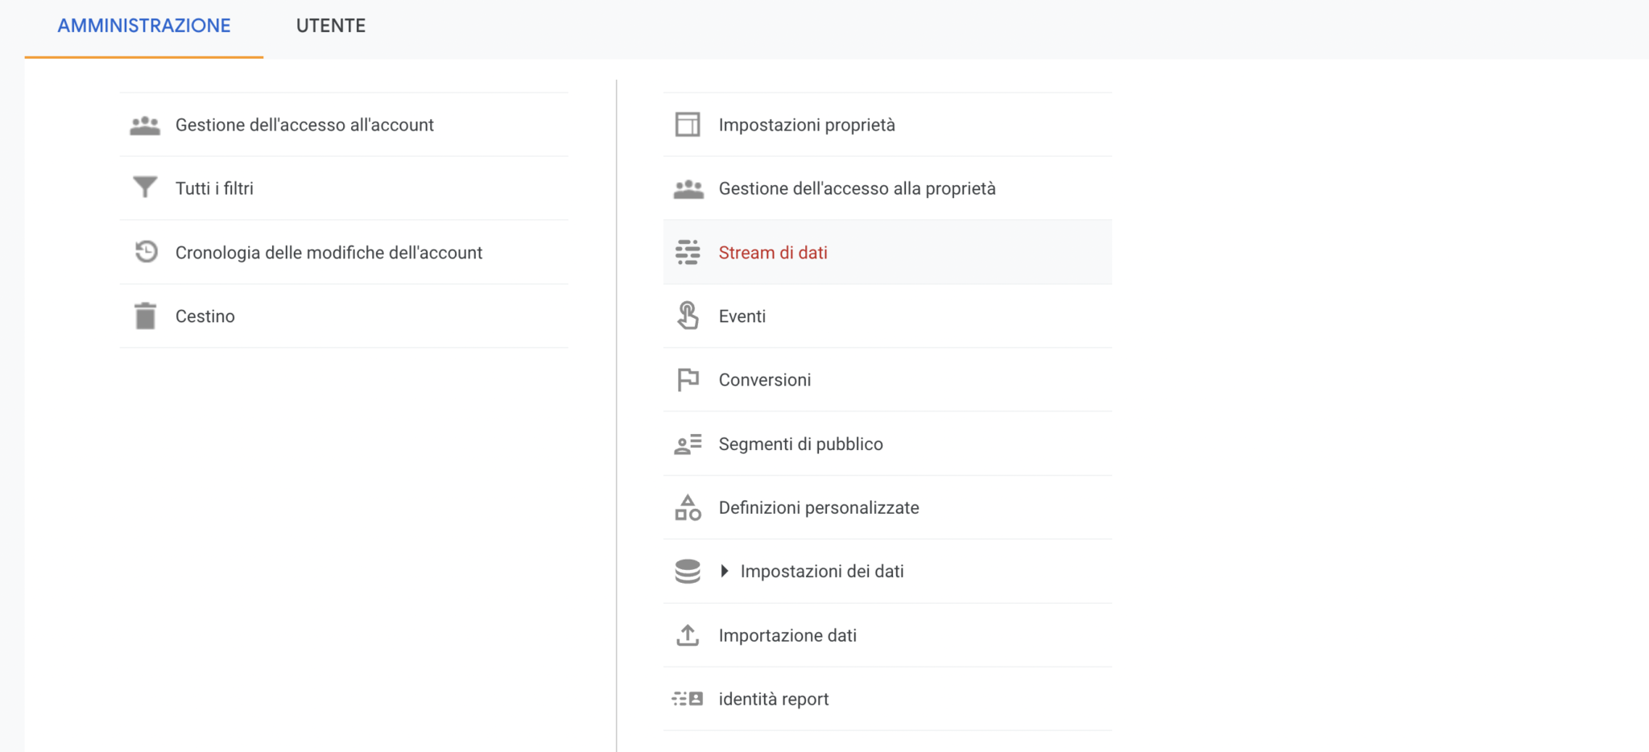
Task: Click the custom definitions shapes icon
Action: point(688,507)
